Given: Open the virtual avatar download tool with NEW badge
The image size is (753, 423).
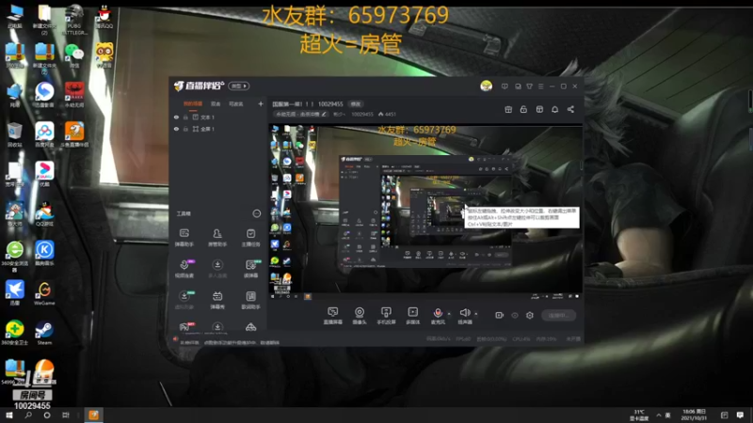Looking at the screenshot, I should pyautogui.click(x=184, y=300).
